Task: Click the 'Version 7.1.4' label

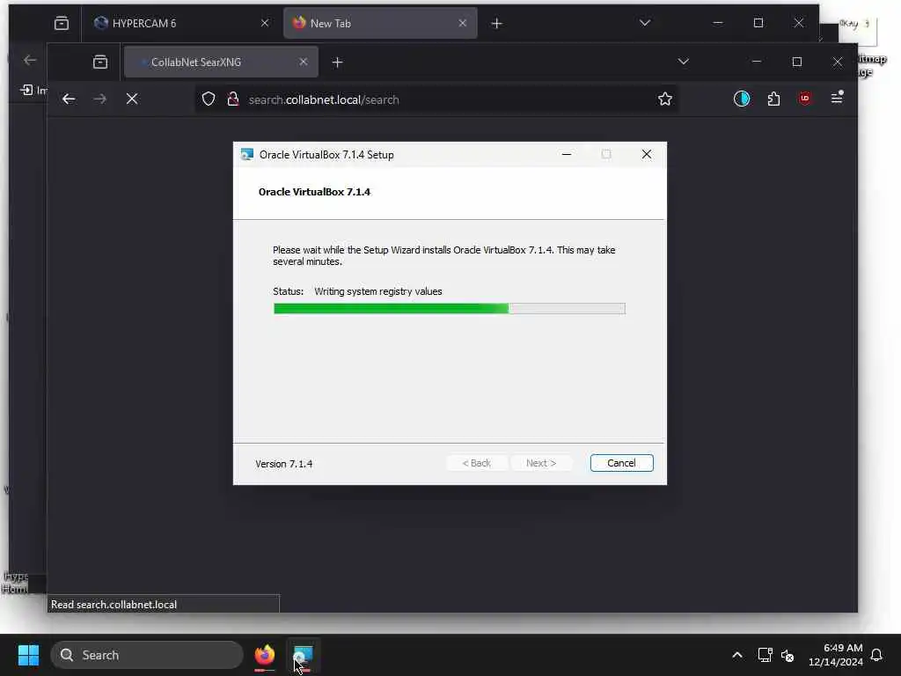Action: tap(284, 464)
